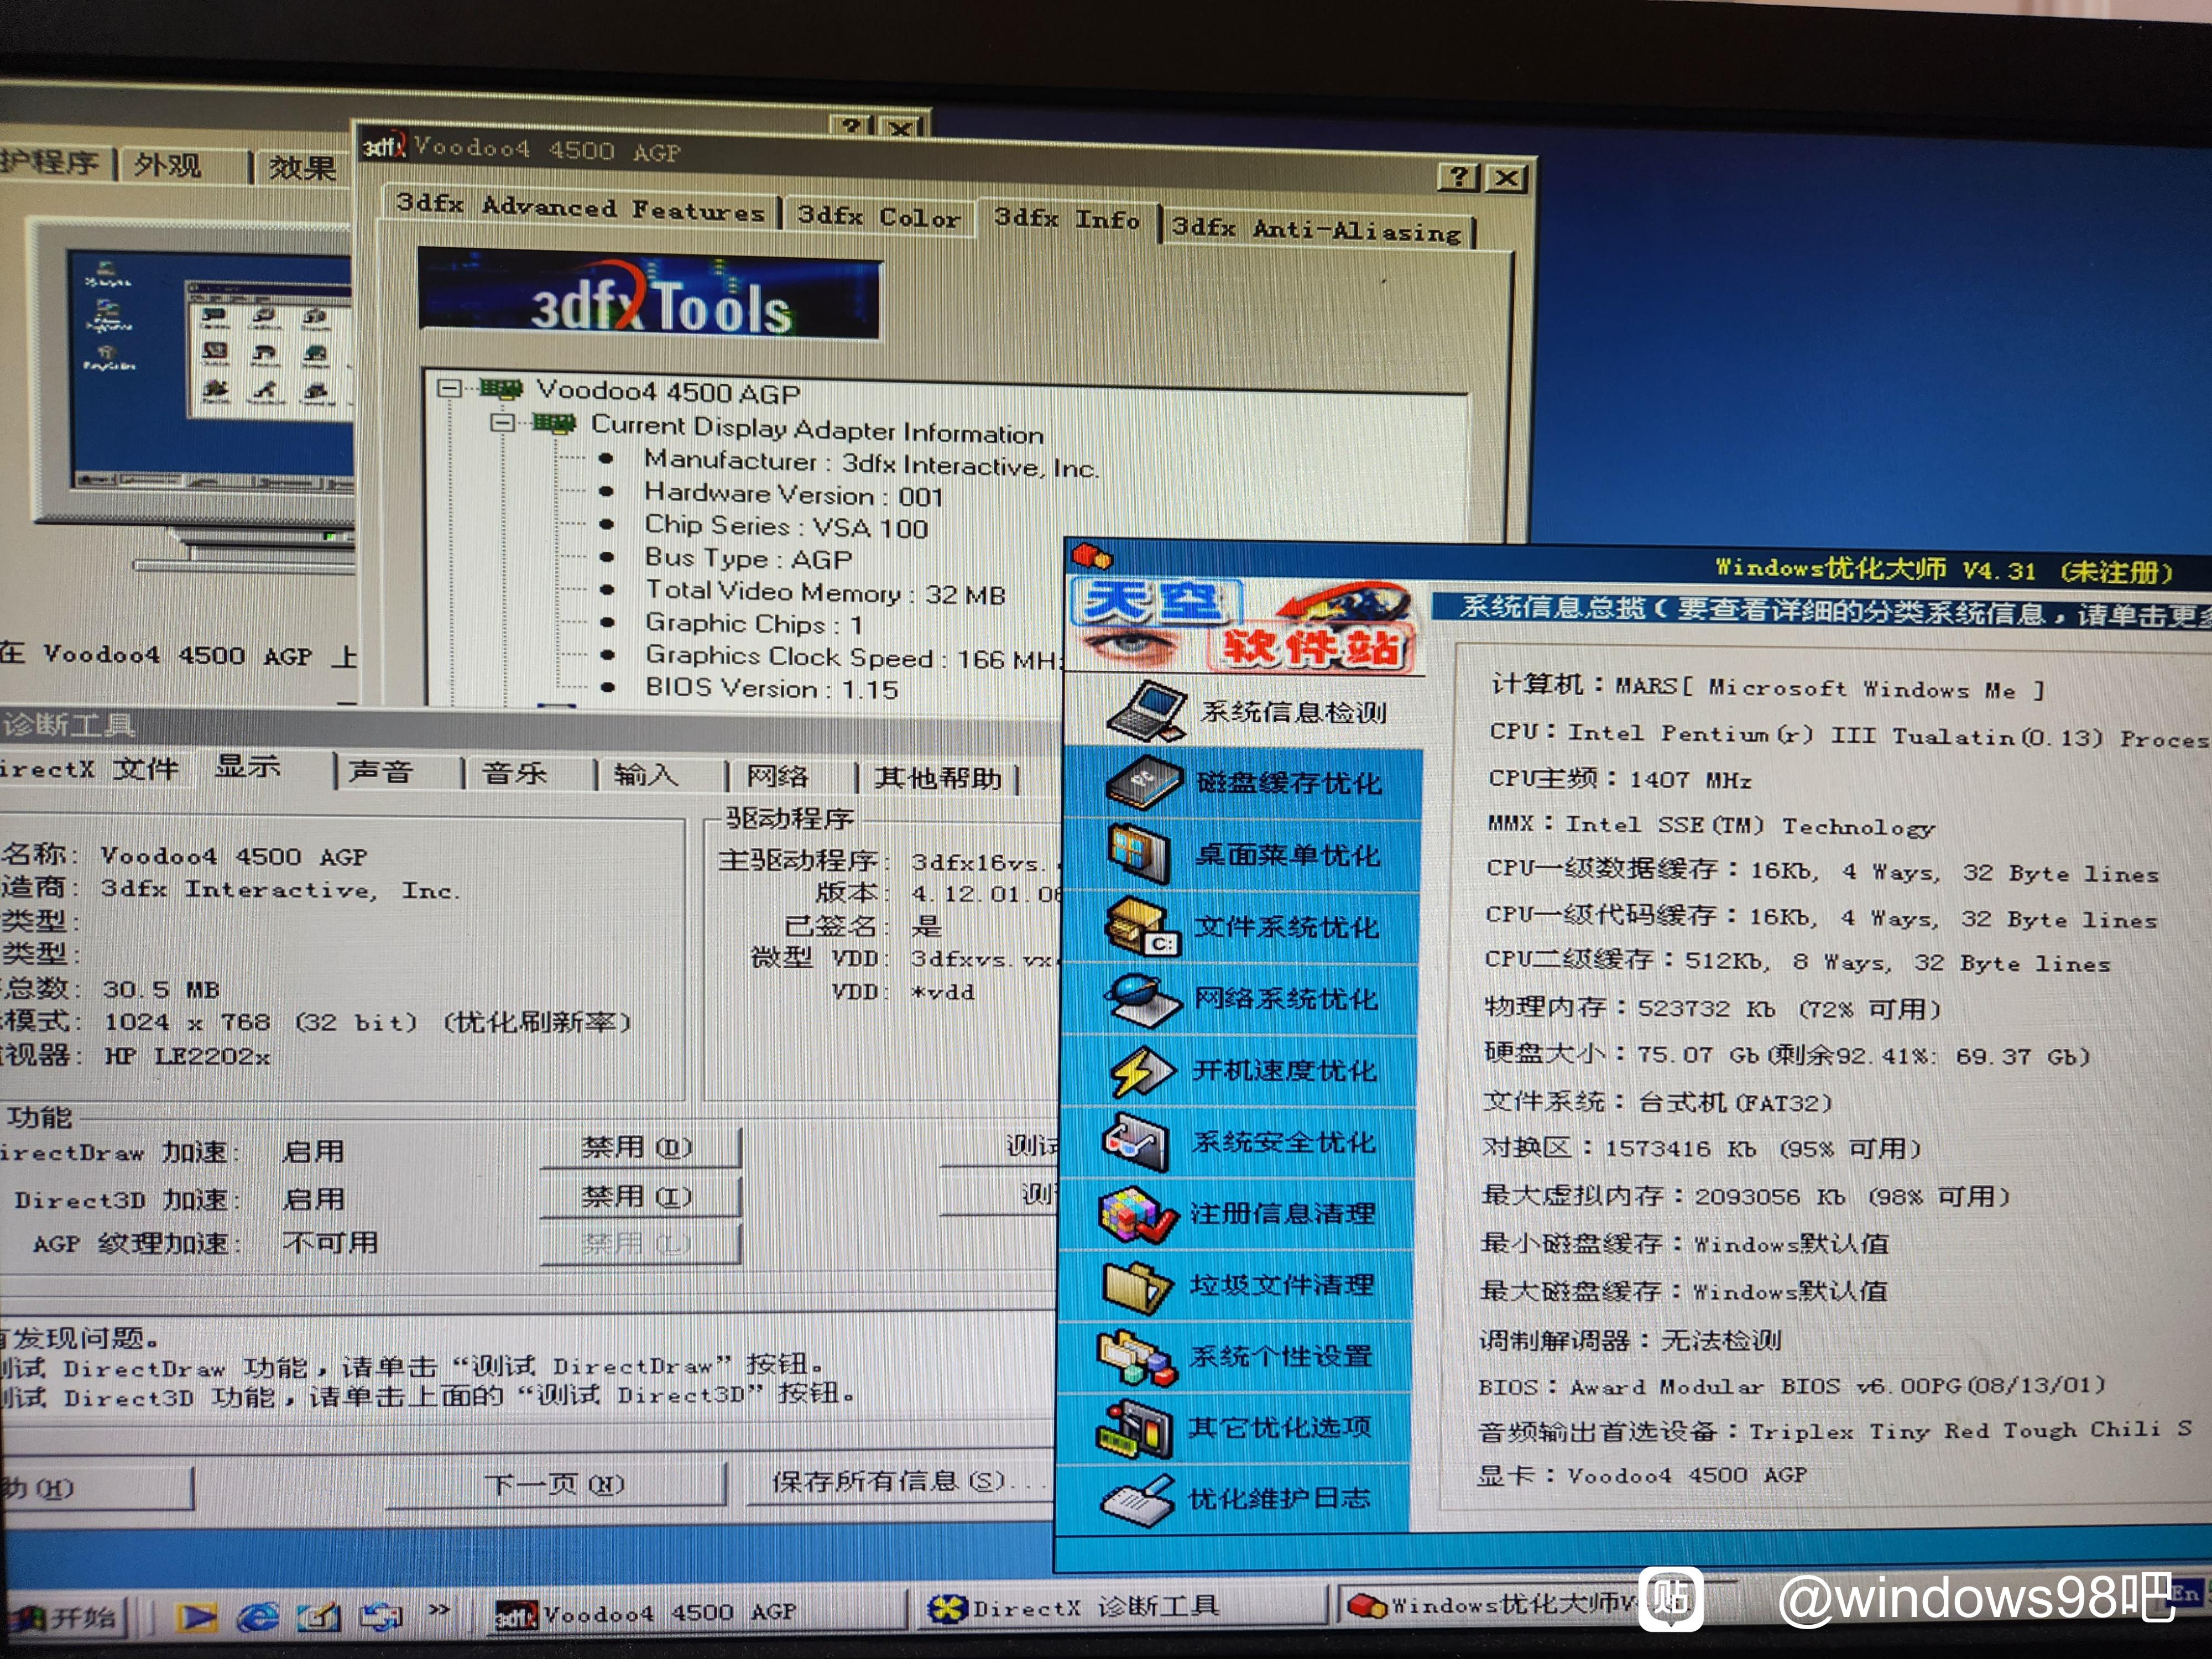Click the 3dfx logo in Voodoo4 title bar
This screenshot has height=1659, width=2212.
click(384, 146)
